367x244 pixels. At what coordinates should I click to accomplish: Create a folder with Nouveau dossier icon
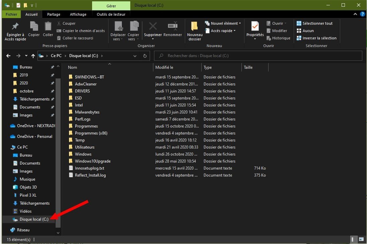[x=195, y=27]
